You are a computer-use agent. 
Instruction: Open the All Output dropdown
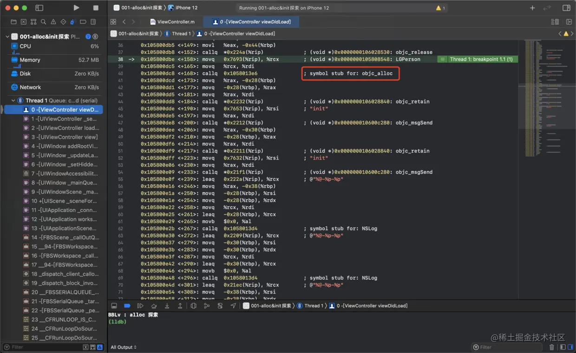coord(124,347)
